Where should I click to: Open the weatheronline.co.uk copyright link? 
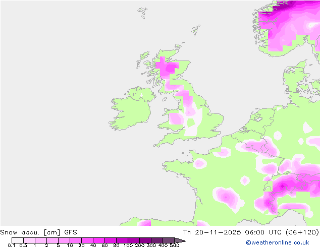278,242
